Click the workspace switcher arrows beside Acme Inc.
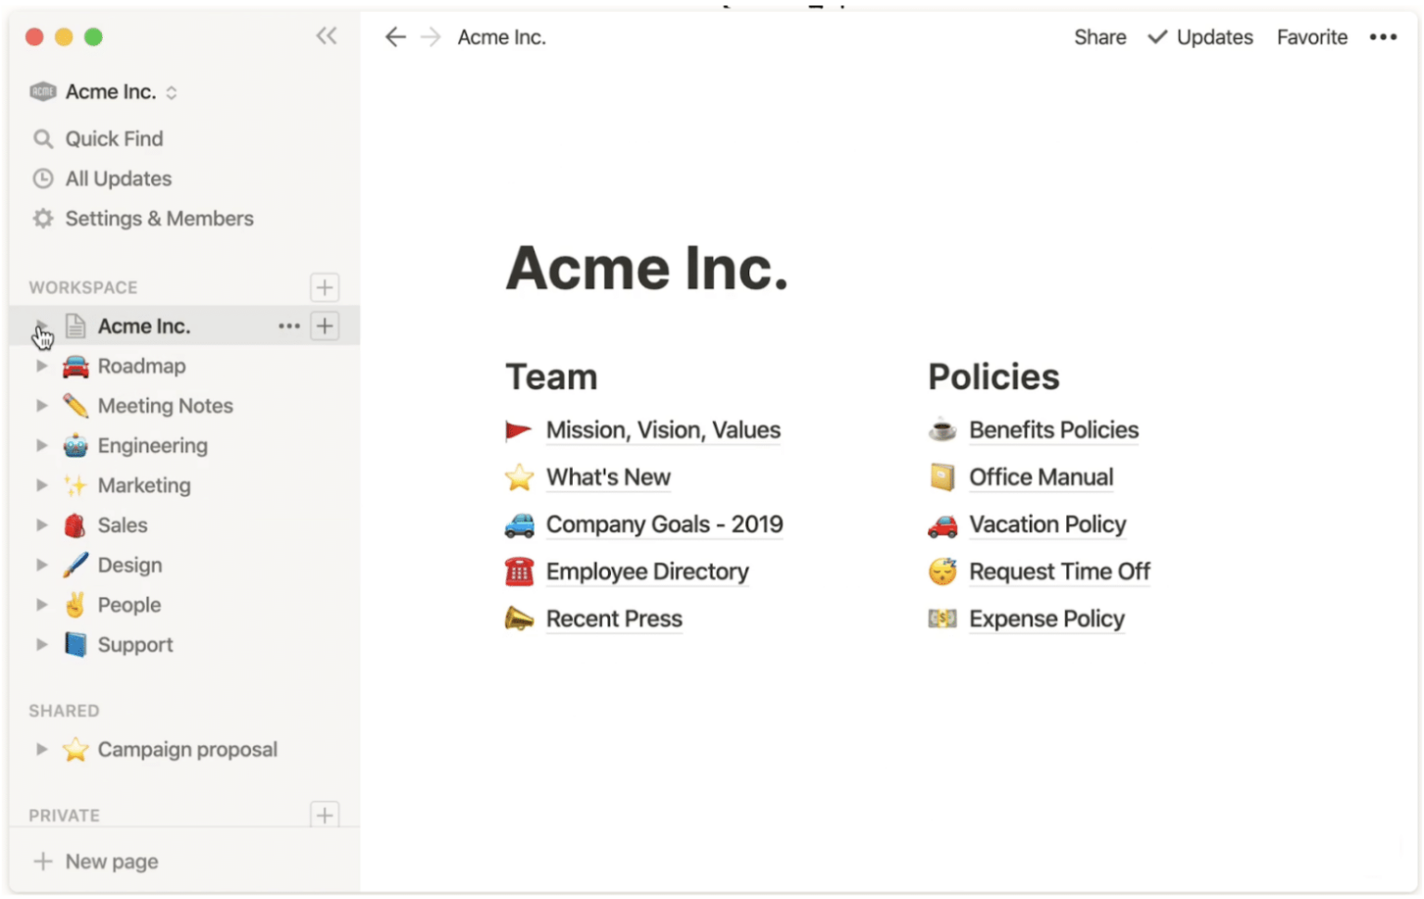The height and width of the screenshot is (899, 1424). coord(171,92)
